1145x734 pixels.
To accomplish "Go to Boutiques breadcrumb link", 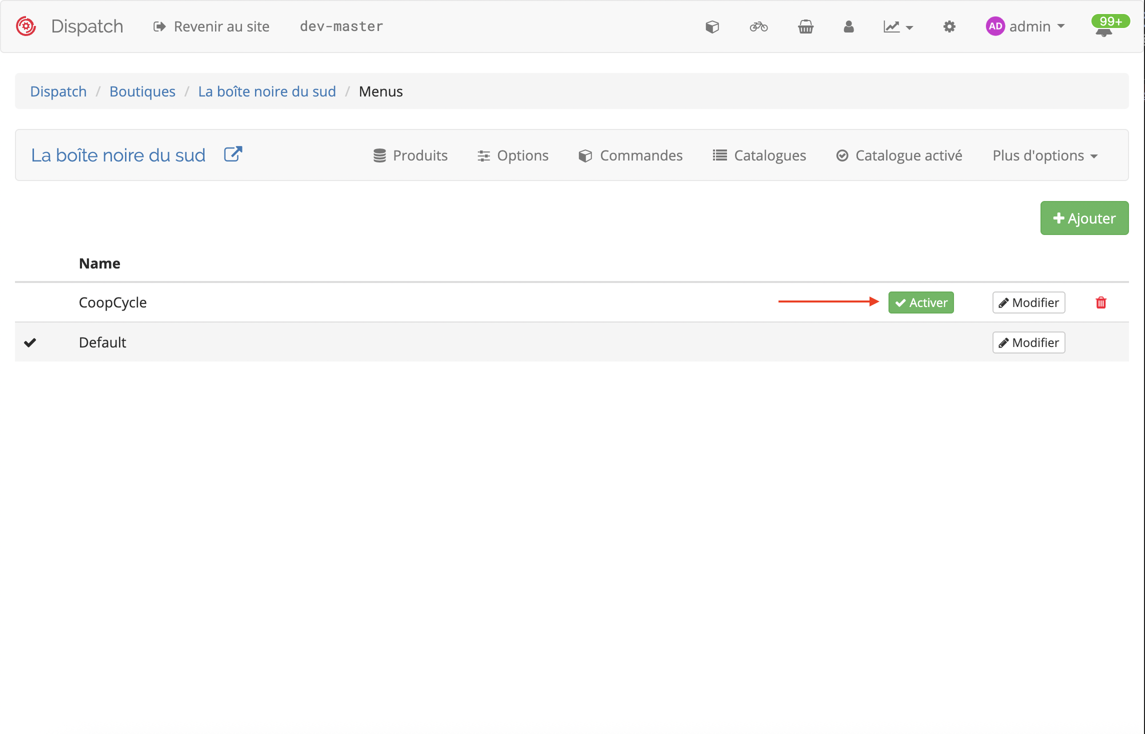I will coord(142,91).
